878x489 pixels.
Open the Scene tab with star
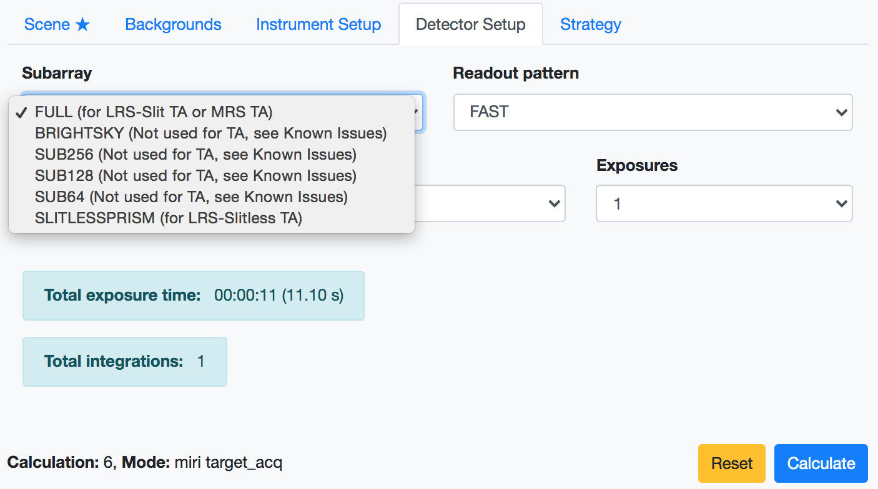57,24
